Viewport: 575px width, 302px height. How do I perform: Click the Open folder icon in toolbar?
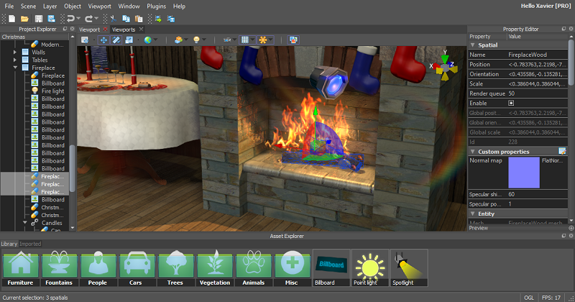click(24, 18)
